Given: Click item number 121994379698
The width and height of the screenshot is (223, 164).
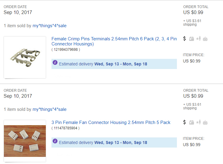Looking at the screenshot, I should [x=66, y=50].
